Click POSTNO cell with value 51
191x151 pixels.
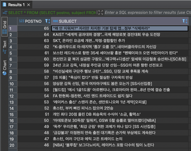[x=34, y=114]
